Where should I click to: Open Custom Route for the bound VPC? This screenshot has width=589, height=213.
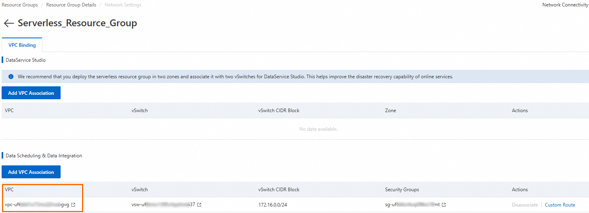(x=560, y=205)
